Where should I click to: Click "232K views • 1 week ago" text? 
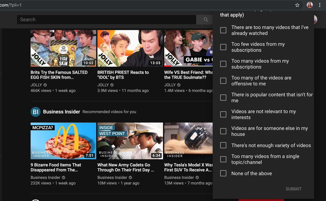click(x=53, y=183)
